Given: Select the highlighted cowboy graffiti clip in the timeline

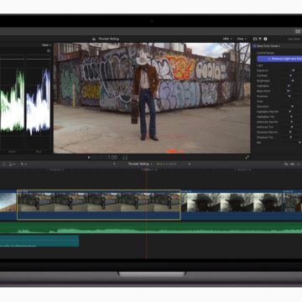Looking at the screenshot, I should click(99, 205).
